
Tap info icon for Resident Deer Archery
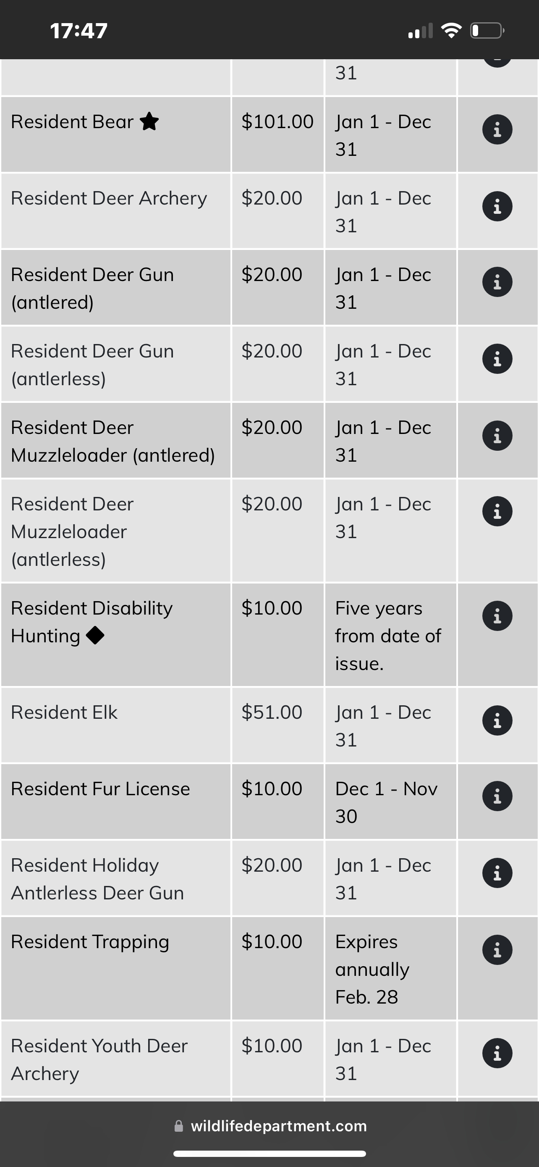coord(497,207)
